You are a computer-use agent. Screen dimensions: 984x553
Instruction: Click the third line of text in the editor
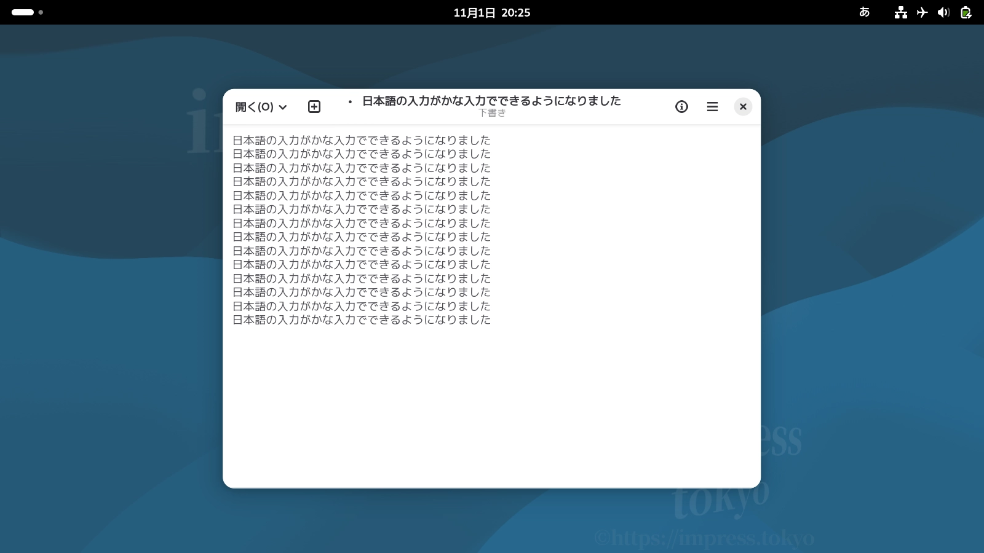click(362, 168)
